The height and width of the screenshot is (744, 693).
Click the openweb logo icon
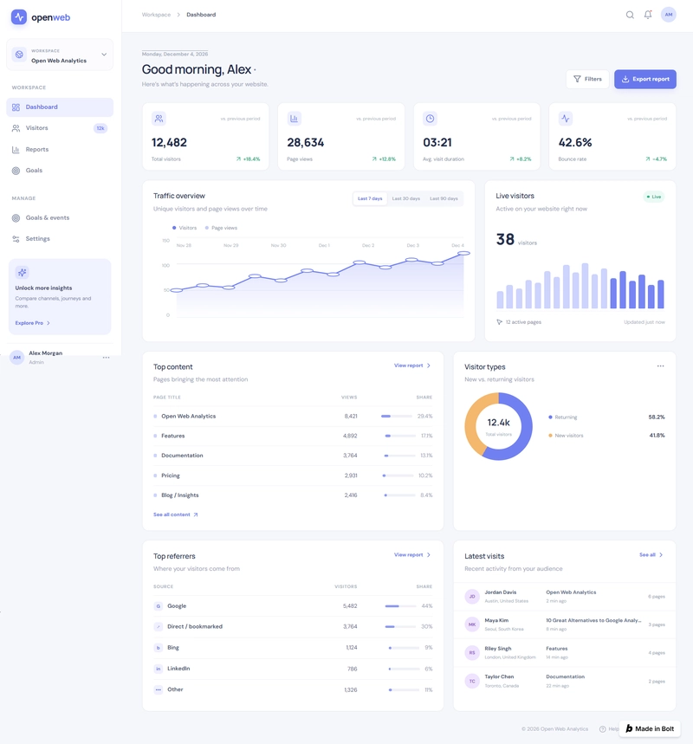[19, 17]
